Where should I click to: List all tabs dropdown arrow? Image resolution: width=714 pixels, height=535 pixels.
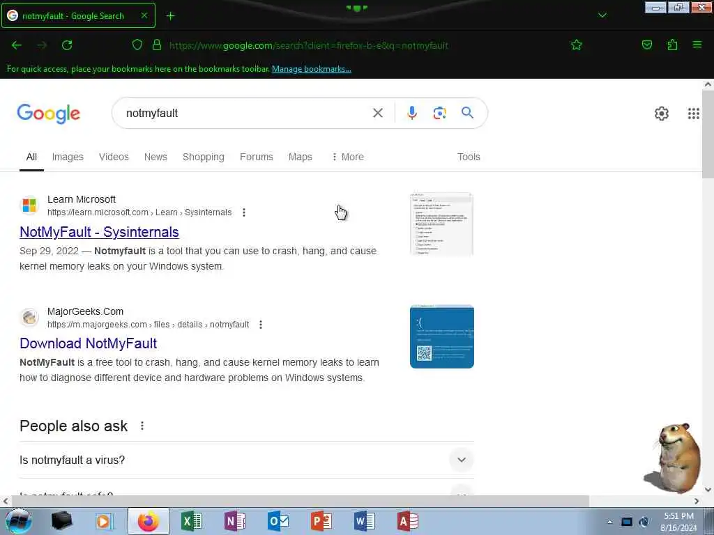tap(602, 15)
